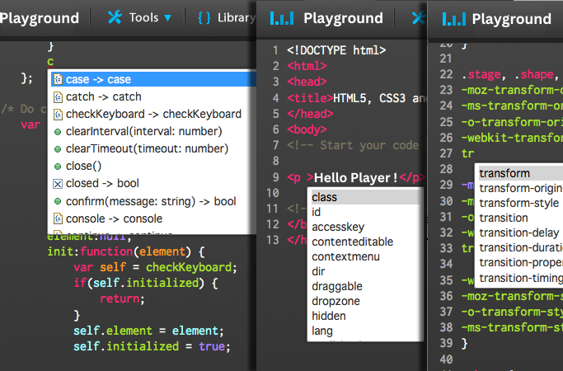Click the 'self.initialized = true;' line

click(152, 346)
